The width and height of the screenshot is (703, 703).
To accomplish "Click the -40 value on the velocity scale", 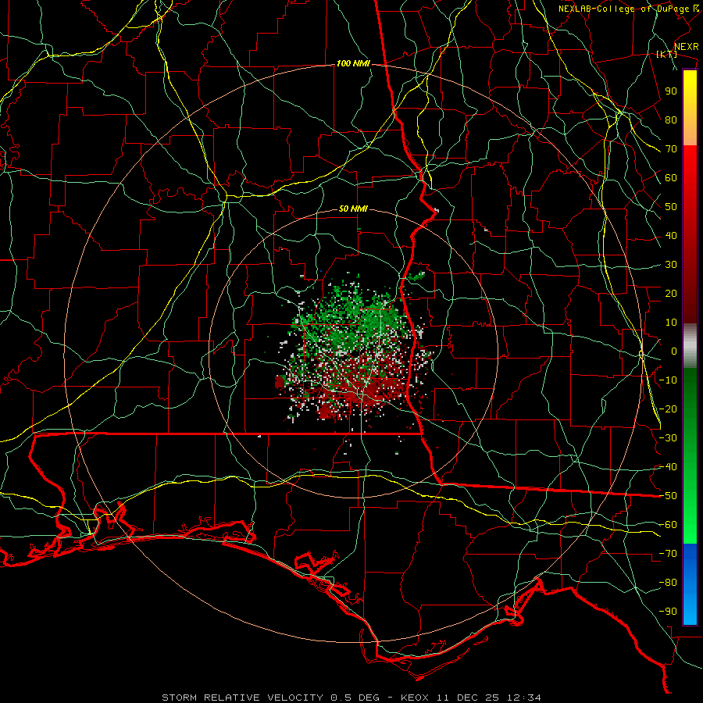I will (668, 467).
